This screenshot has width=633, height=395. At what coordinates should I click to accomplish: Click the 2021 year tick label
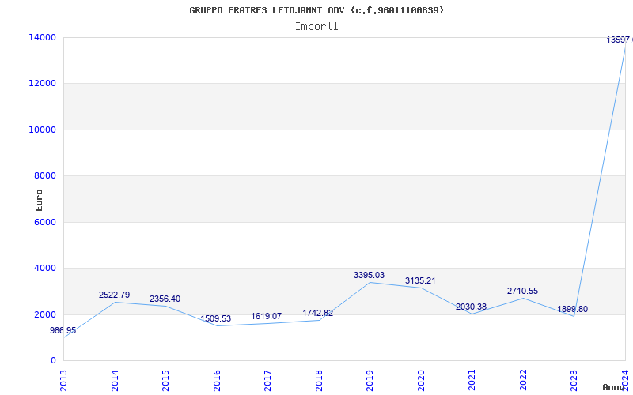[x=472, y=380]
